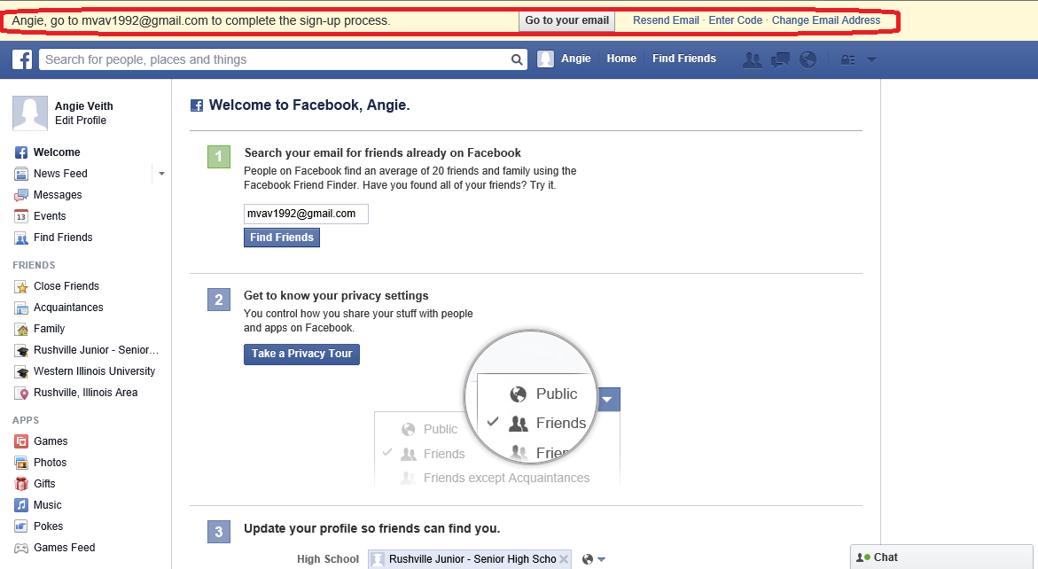Screen dimensions: 1038x569
Task: Select Welcome in the left sidebar
Action: click(57, 152)
